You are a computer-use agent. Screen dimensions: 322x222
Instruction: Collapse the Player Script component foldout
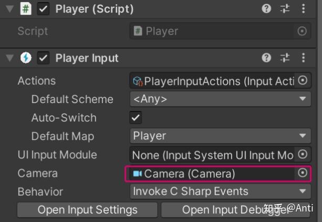[x=10, y=9]
